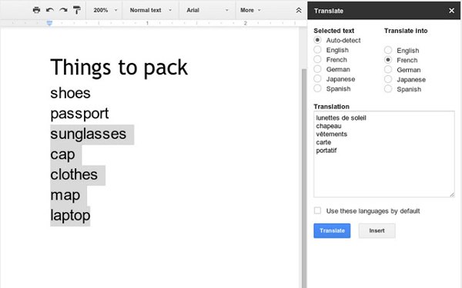Click 'portatif' in translation results
This screenshot has width=462, height=288.
326,151
